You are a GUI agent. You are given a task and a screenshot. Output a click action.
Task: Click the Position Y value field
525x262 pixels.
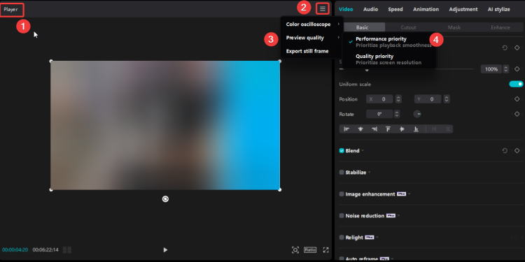428,99
